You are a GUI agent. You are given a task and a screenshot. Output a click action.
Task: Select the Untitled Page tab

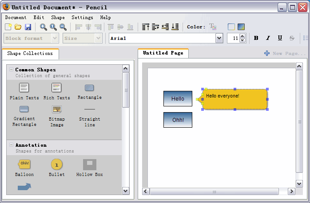[x=163, y=53]
